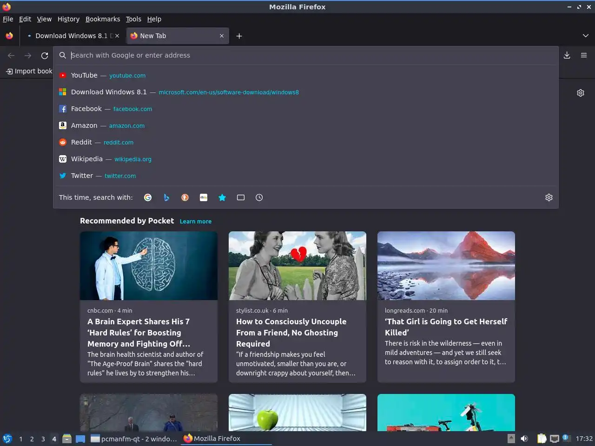Open 'That Girl is Going to Get Herself Killed' headline

click(446, 327)
